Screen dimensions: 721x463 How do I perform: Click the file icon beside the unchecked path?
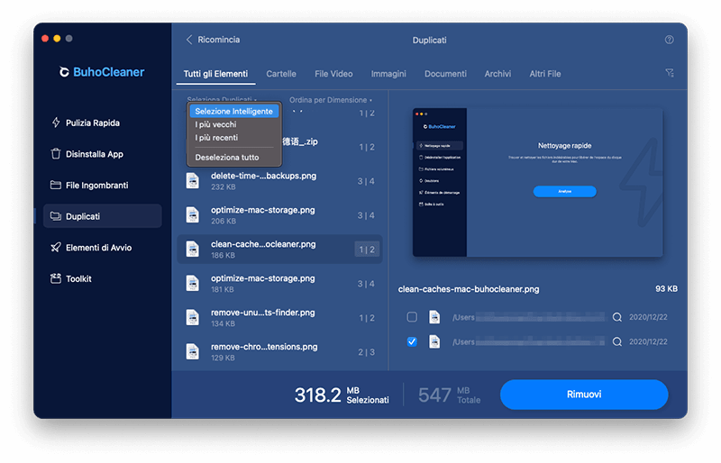tap(434, 317)
